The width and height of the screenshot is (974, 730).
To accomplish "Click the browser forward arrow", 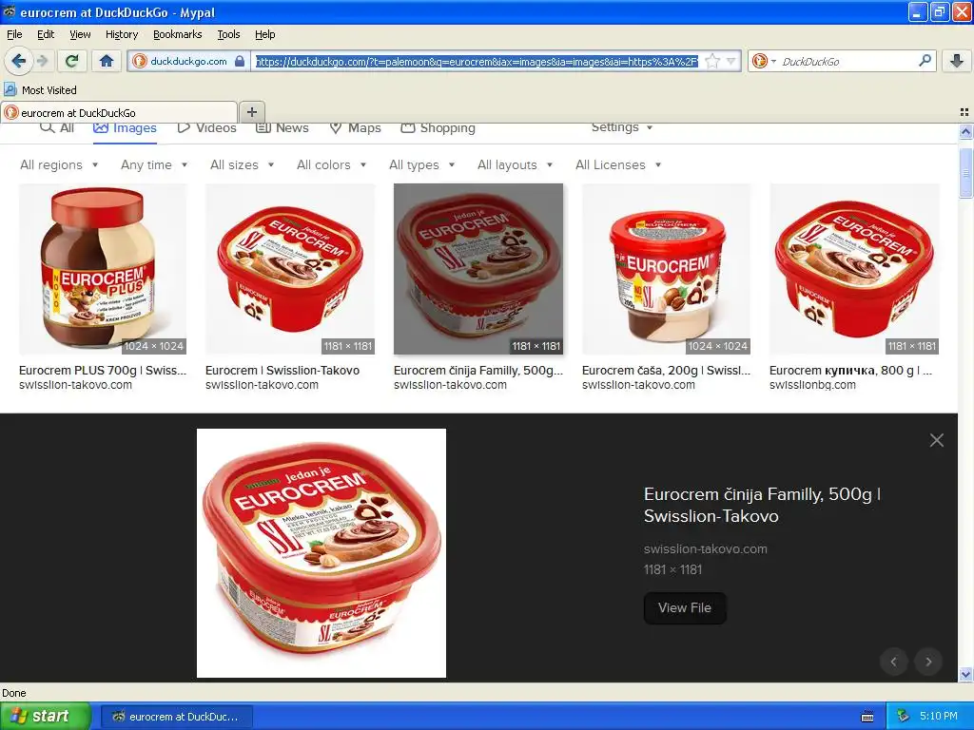I will pyautogui.click(x=42, y=61).
